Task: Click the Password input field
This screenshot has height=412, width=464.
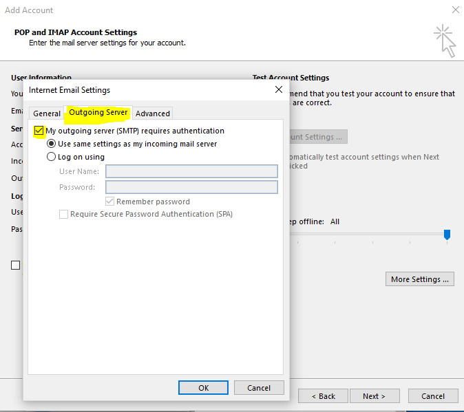Action: 191,187
